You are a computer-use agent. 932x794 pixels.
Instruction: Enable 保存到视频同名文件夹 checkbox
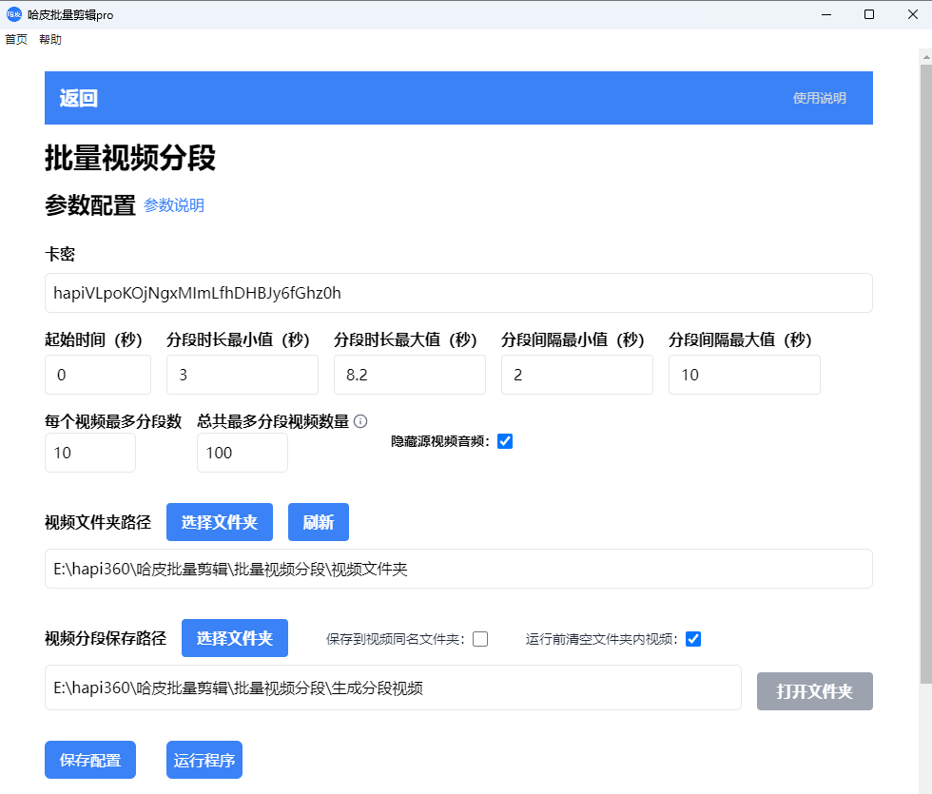(480, 639)
